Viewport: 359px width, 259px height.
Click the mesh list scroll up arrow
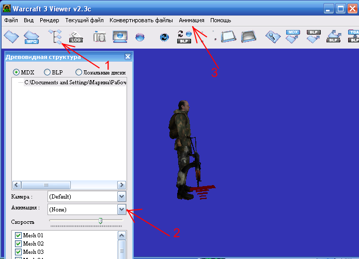click(122, 235)
